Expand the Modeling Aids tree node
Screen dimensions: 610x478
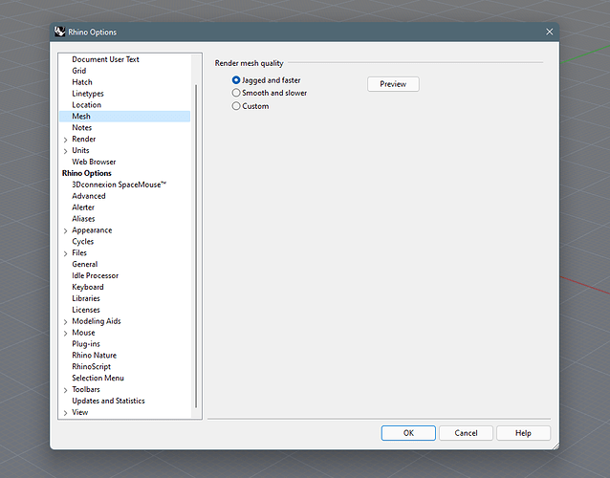65,321
